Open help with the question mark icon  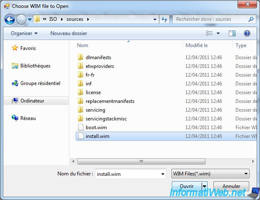[x=247, y=33]
